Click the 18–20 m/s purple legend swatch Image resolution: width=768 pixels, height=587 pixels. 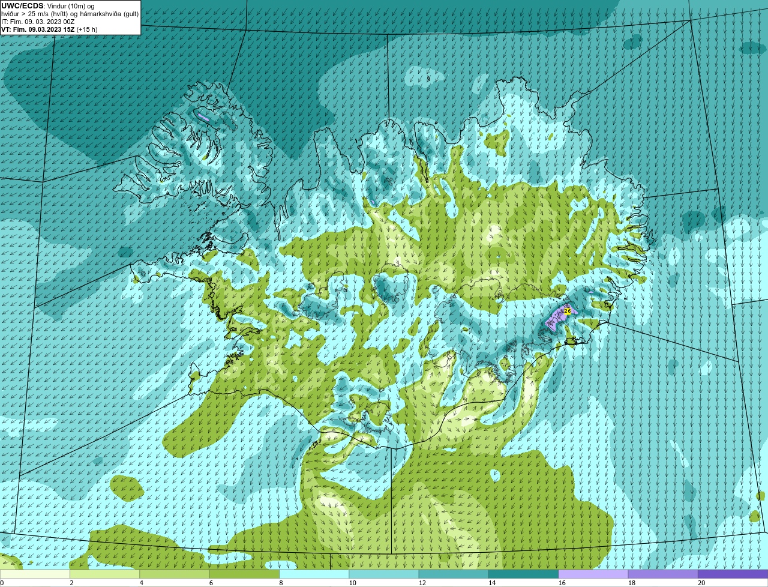pos(663,574)
